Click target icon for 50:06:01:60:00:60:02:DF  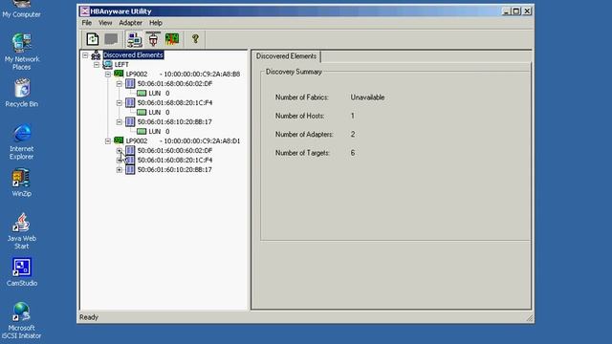(x=130, y=150)
